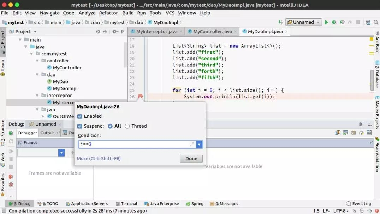Toggle the Enabled checkbox for breakpoint
Screen dimensions: 380x214
tap(79, 116)
